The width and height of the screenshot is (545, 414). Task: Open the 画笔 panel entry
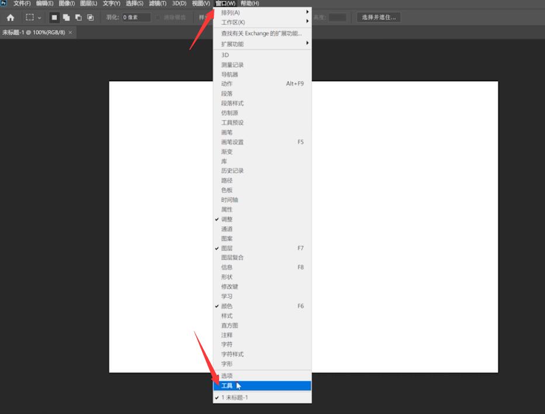point(262,132)
